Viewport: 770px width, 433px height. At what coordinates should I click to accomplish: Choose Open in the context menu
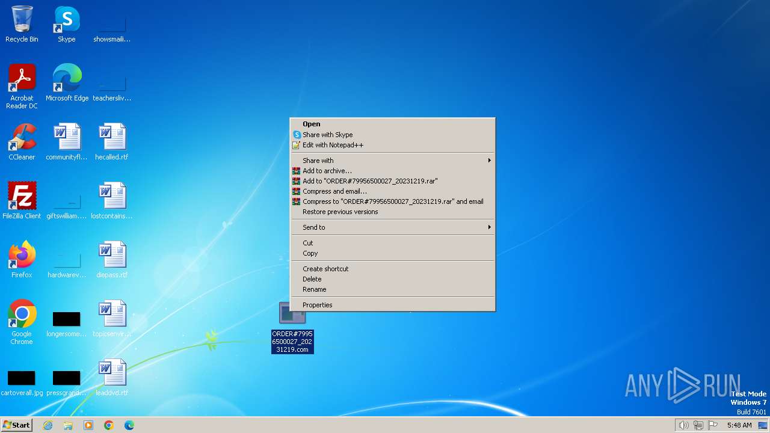393,124
